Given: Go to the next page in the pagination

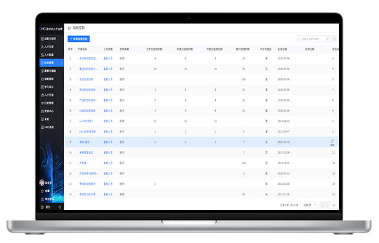Looking at the screenshot, I should (x=329, y=205).
